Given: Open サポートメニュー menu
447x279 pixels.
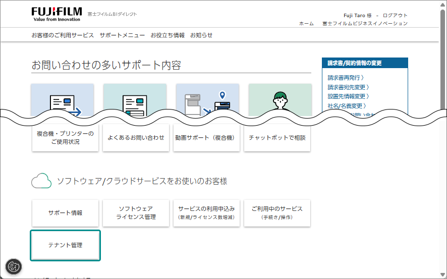Looking at the screenshot, I should click(x=122, y=35).
